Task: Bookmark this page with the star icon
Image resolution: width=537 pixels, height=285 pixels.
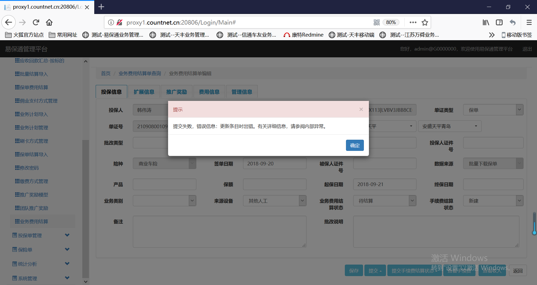Action: (x=425, y=22)
